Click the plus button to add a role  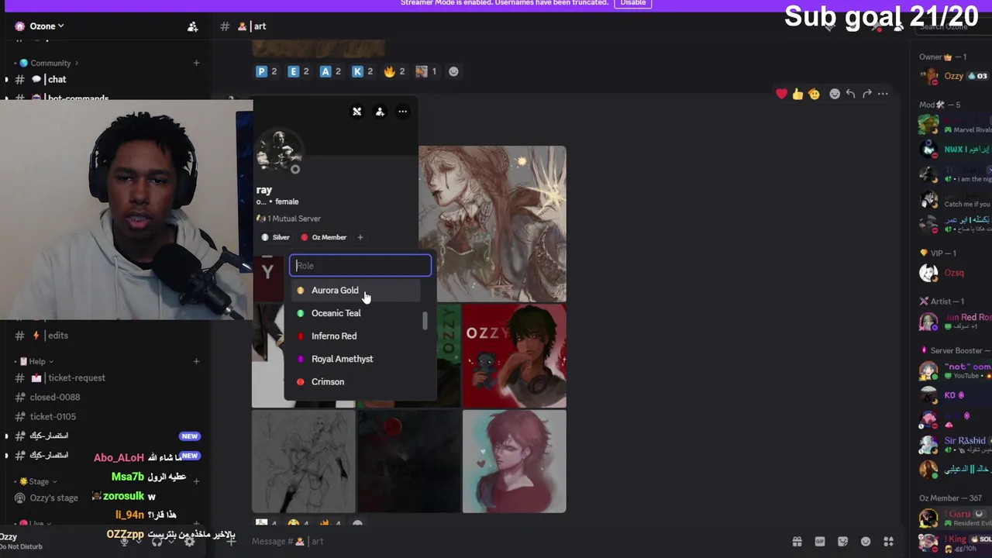point(360,237)
